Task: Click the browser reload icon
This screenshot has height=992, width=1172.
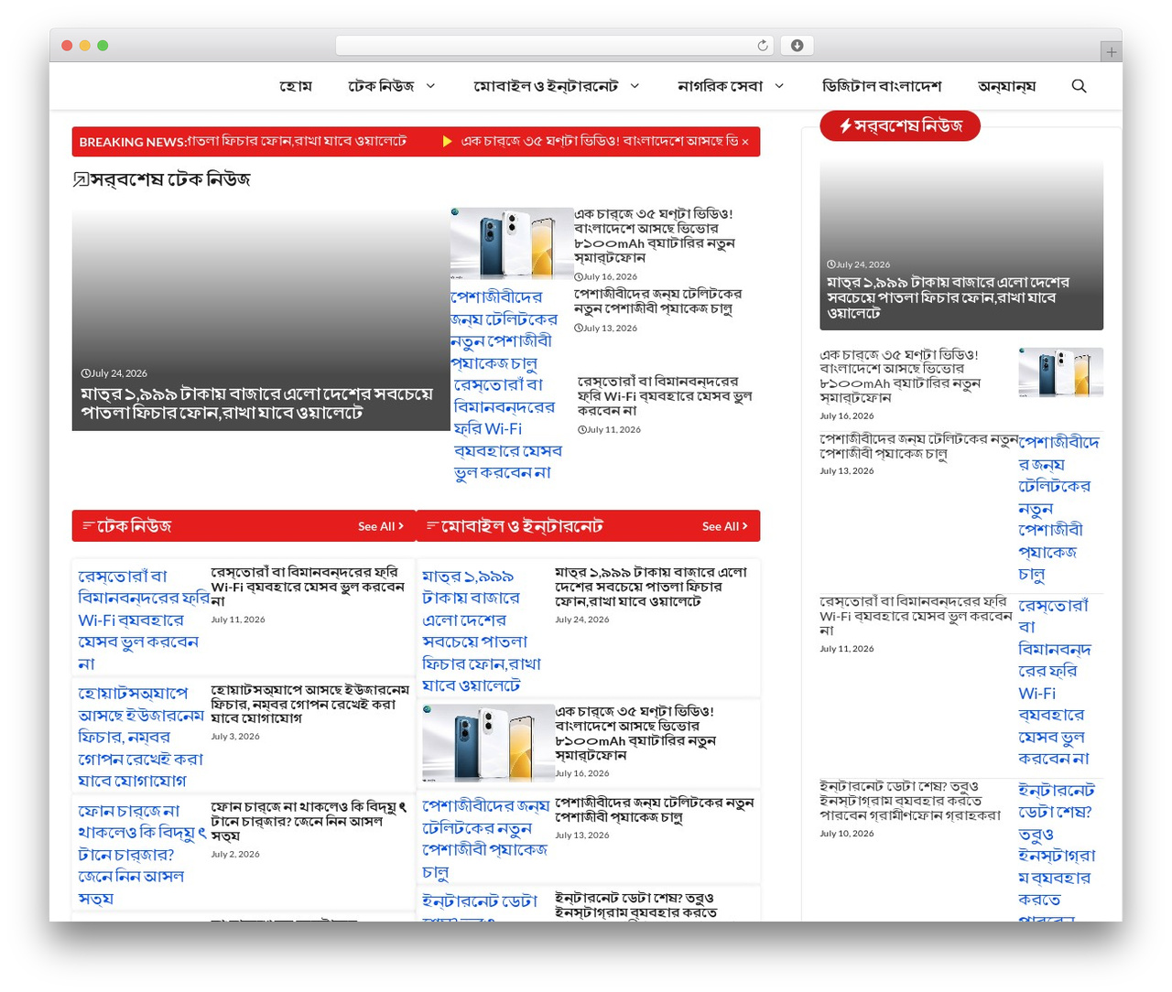Action: pyautogui.click(x=763, y=46)
